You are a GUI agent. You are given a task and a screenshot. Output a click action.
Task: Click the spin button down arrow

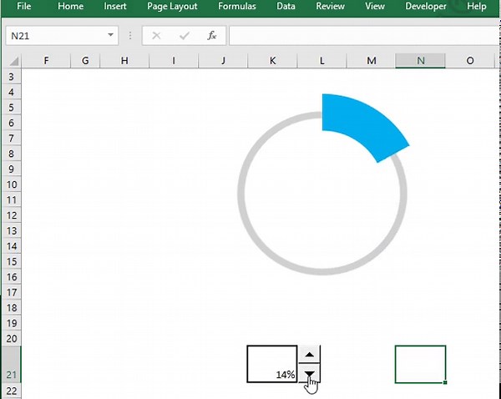tap(309, 373)
